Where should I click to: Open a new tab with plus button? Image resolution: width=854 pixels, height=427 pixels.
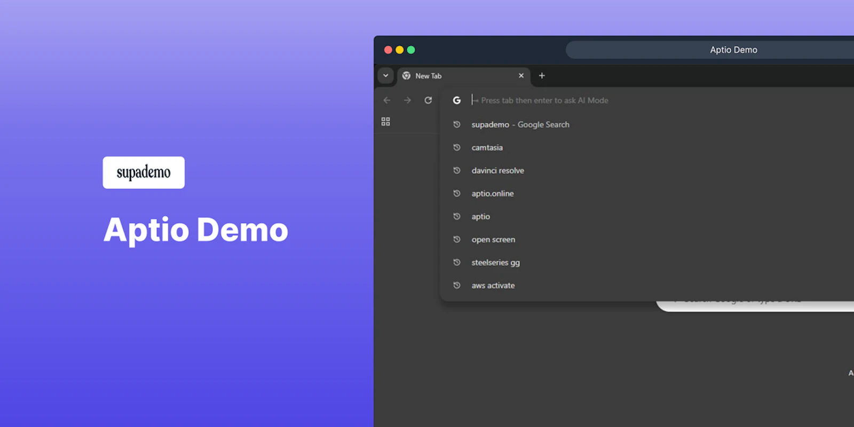[542, 76]
